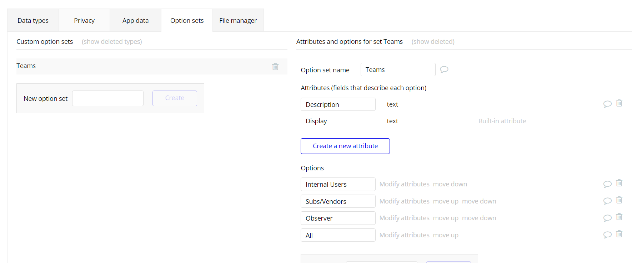Delete the Observer option
This screenshot has width=632, height=263.
pos(619,217)
